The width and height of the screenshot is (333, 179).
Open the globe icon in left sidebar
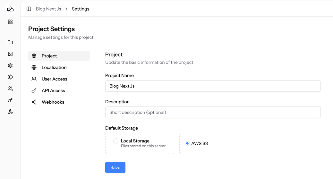coord(10,77)
